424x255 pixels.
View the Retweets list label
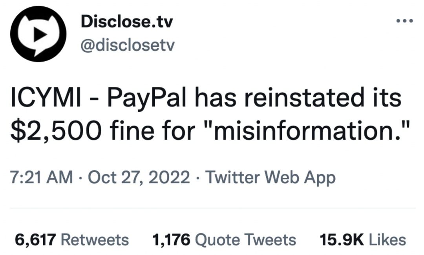coord(95,239)
